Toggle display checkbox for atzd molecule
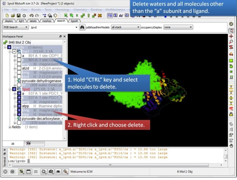237x180 pixels. tap(19, 68)
